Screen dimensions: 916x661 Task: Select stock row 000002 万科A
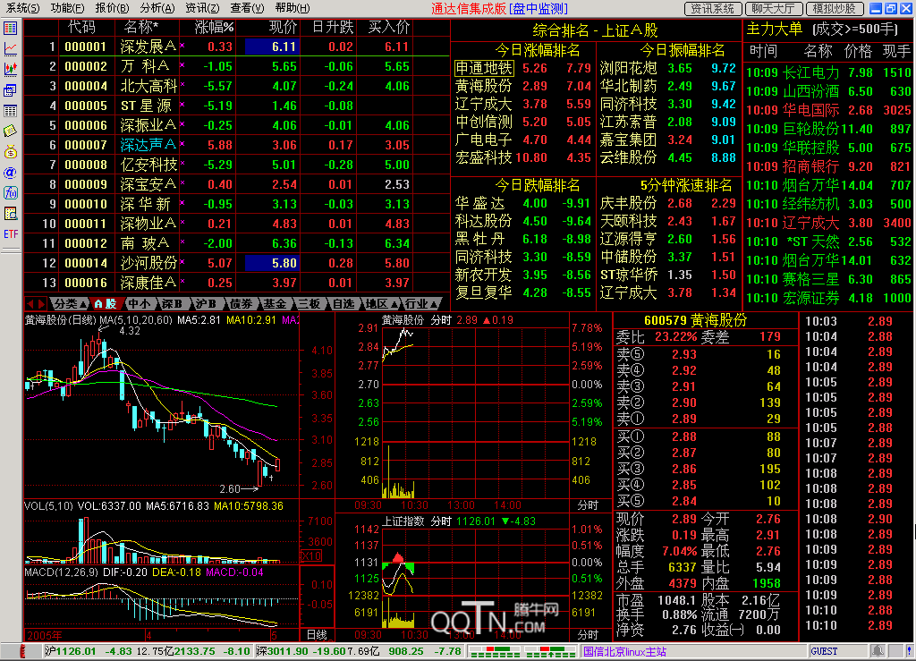pyautogui.click(x=236, y=66)
